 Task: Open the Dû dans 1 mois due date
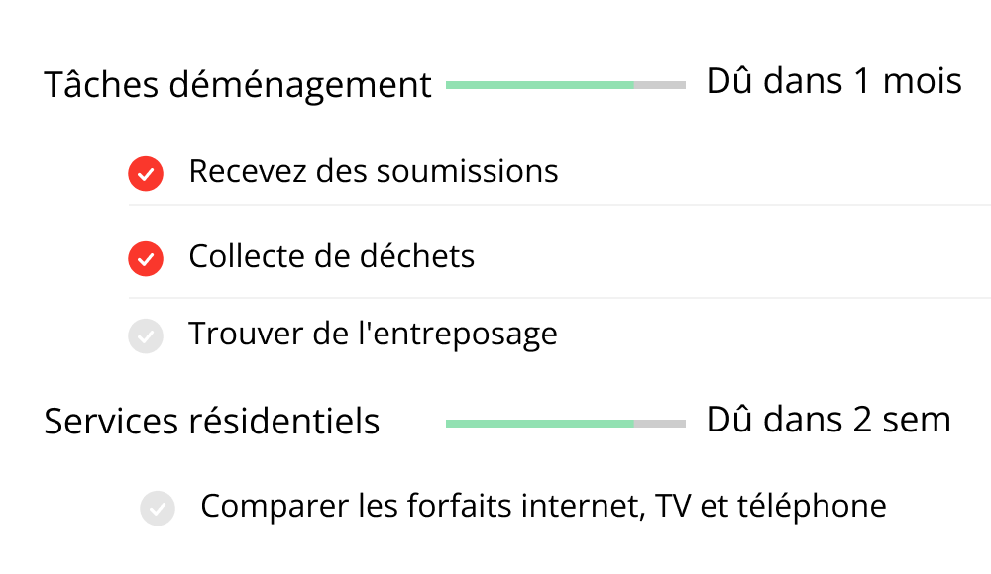coord(834,81)
